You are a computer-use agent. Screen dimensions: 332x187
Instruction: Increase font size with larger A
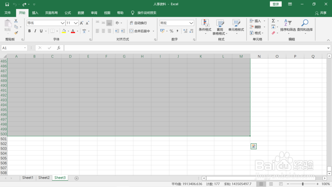[82, 23]
